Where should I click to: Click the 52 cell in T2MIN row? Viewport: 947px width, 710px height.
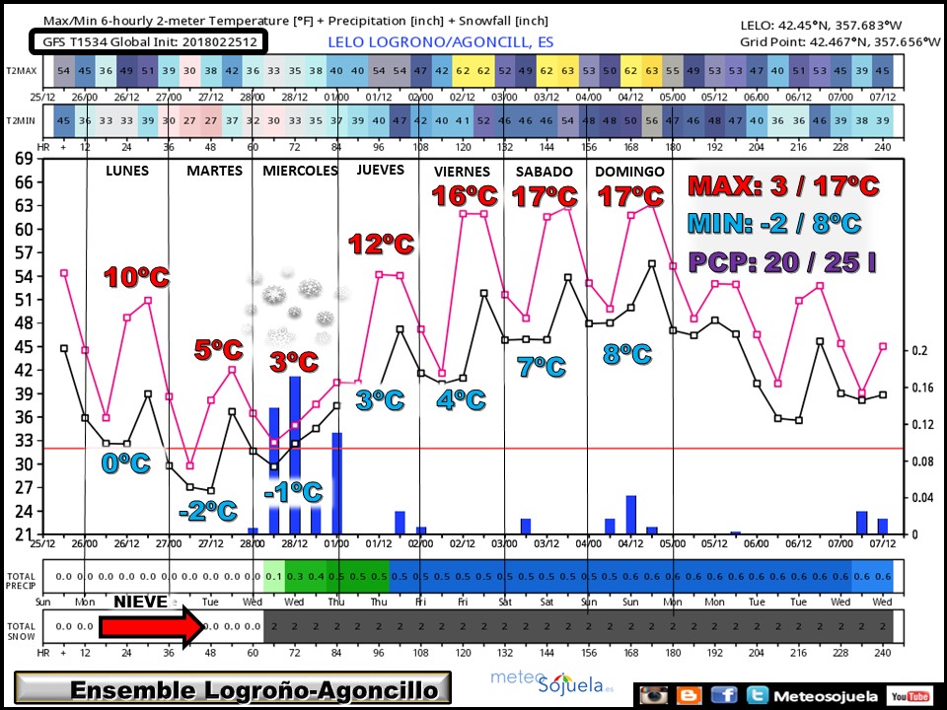pos(483,120)
